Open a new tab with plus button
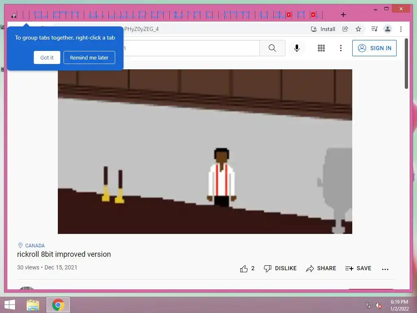The image size is (417, 313). pyautogui.click(x=343, y=15)
